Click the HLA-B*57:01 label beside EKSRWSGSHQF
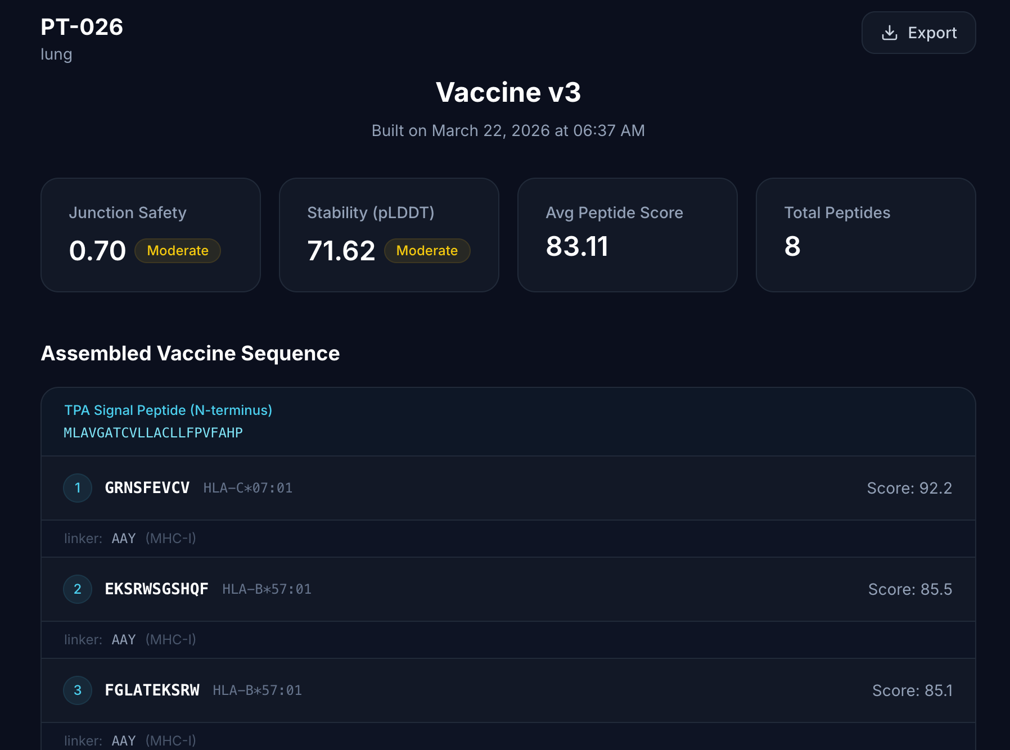 click(x=267, y=589)
